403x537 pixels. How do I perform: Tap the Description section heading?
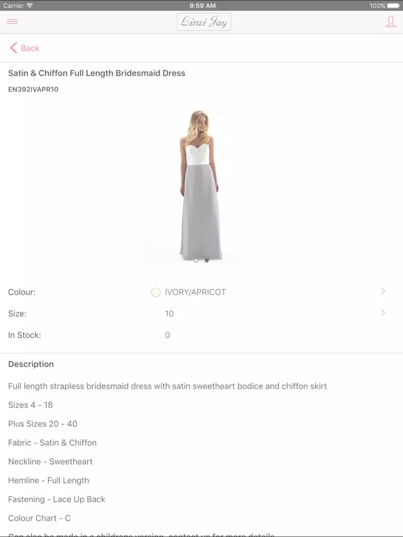click(31, 364)
